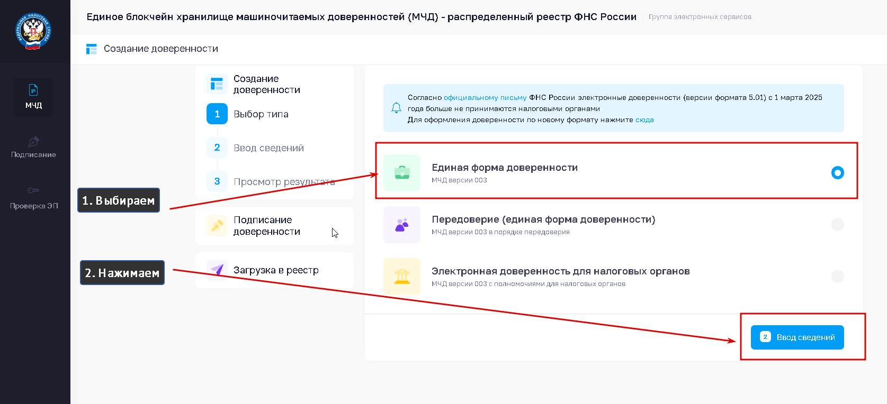Open the официальному письму link
The width and height of the screenshot is (887, 404).
485,97
